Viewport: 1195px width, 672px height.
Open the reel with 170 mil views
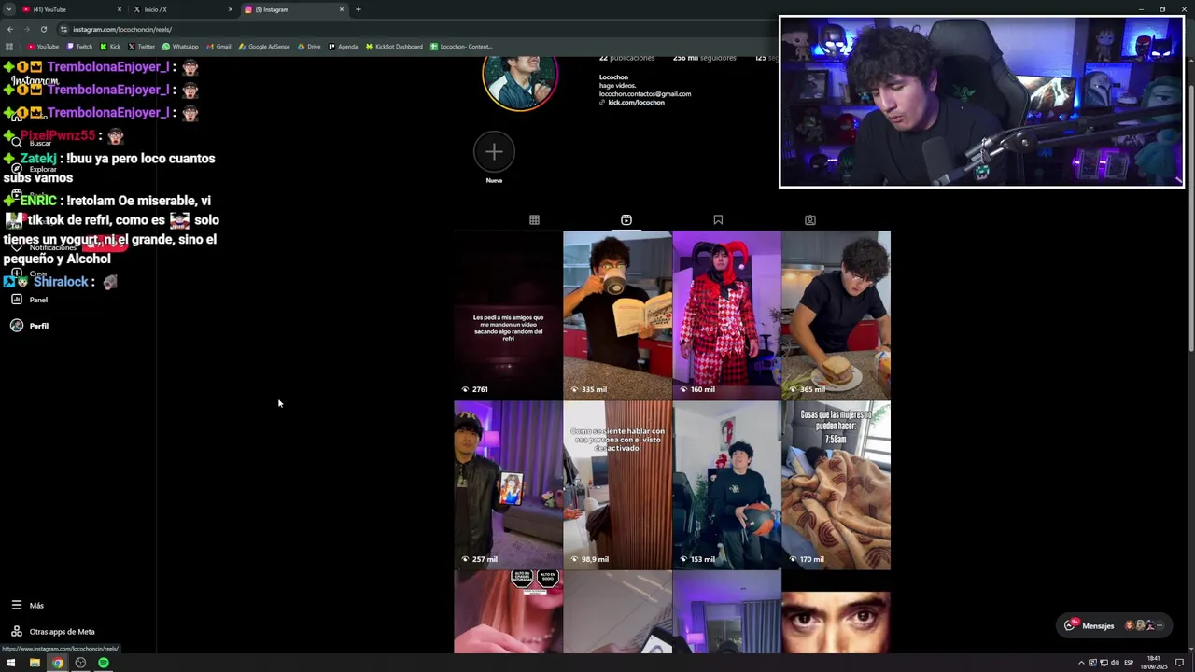[836, 485]
